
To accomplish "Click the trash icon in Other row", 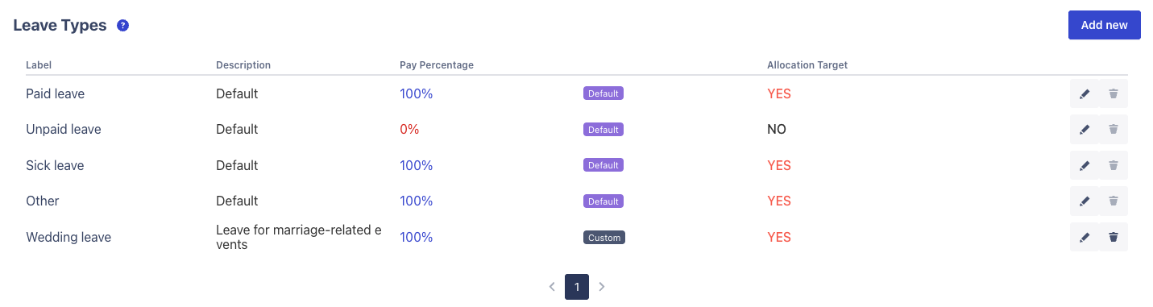I will 1114,201.
